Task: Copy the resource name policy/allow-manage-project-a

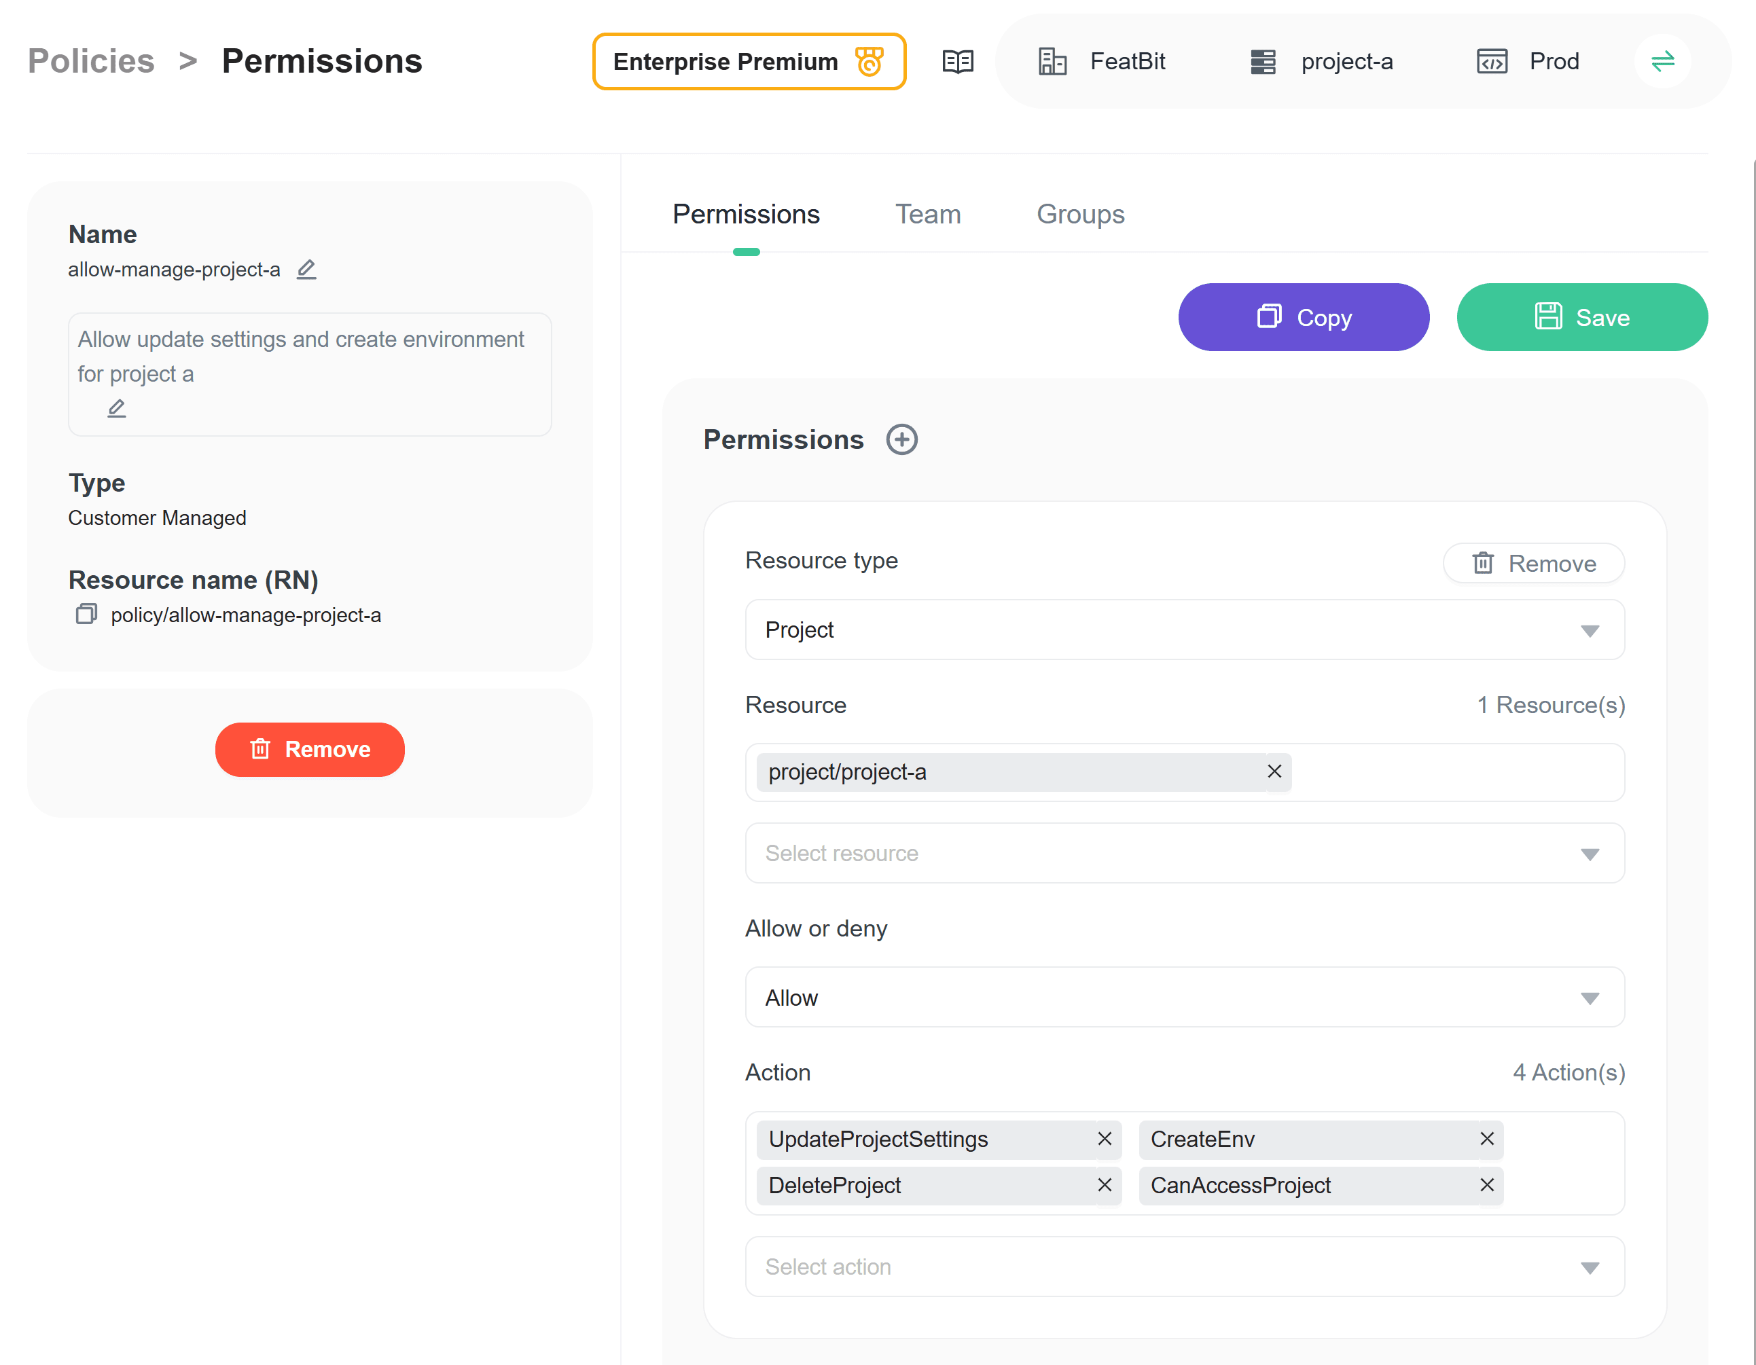Action: pos(86,615)
